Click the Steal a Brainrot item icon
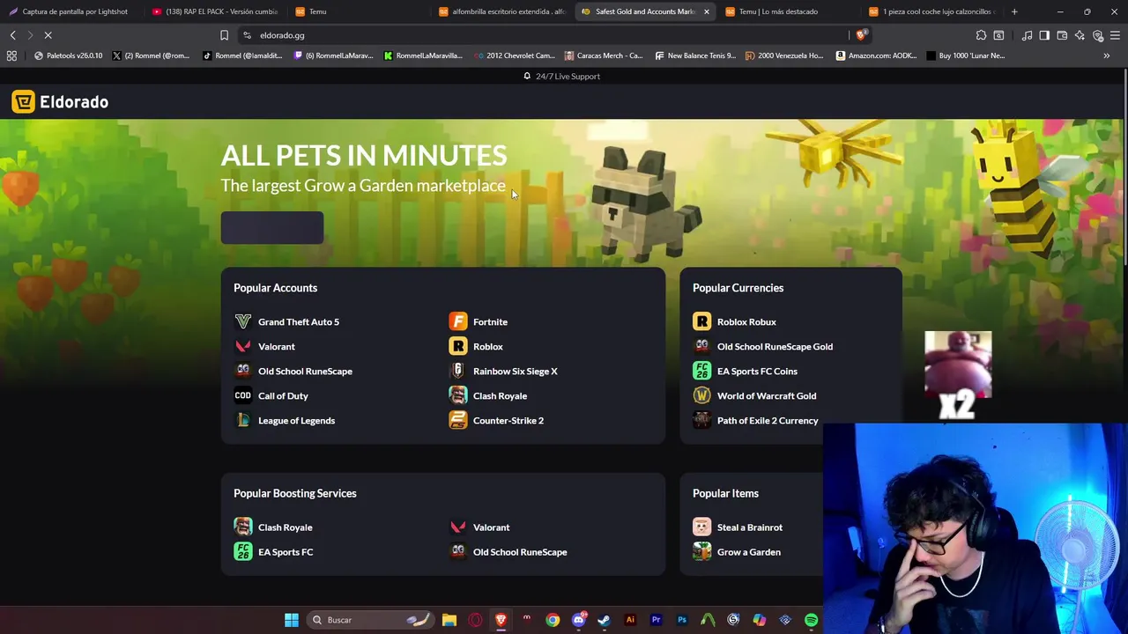The width and height of the screenshot is (1128, 634). 701,527
